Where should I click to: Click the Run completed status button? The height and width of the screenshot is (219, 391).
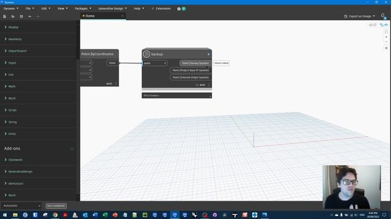coord(56,206)
